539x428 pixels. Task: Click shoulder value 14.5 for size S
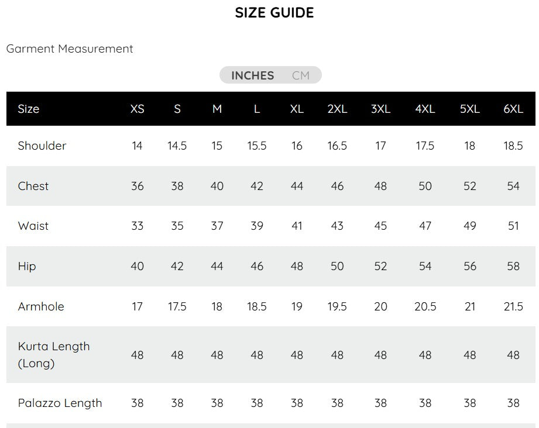pyautogui.click(x=177, y=146)
